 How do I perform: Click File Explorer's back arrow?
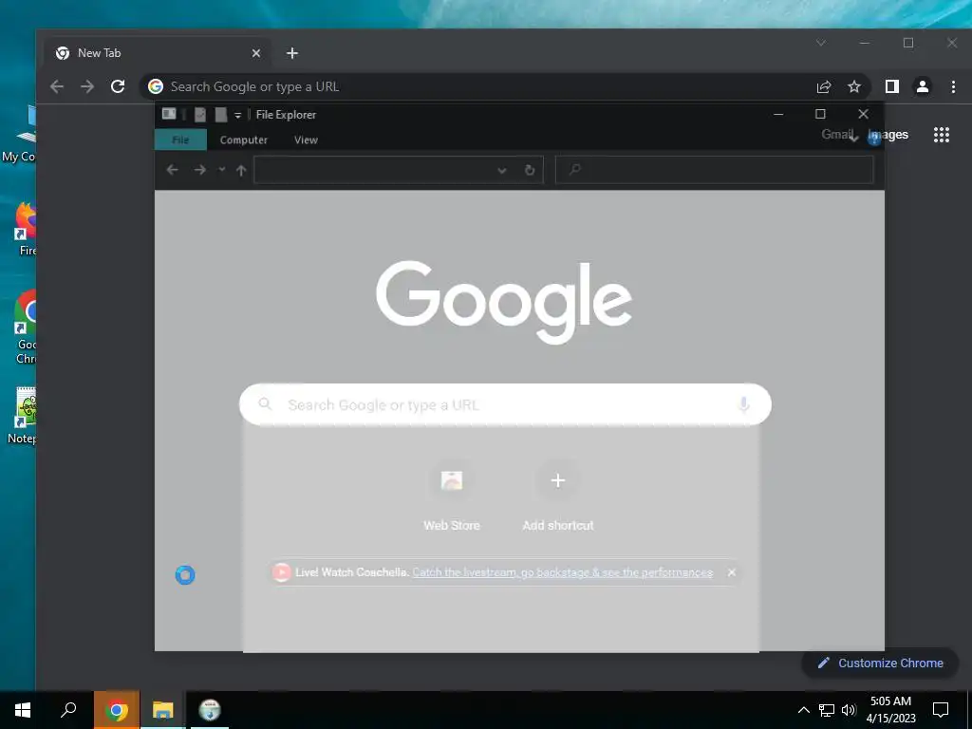tap(173, 170)
